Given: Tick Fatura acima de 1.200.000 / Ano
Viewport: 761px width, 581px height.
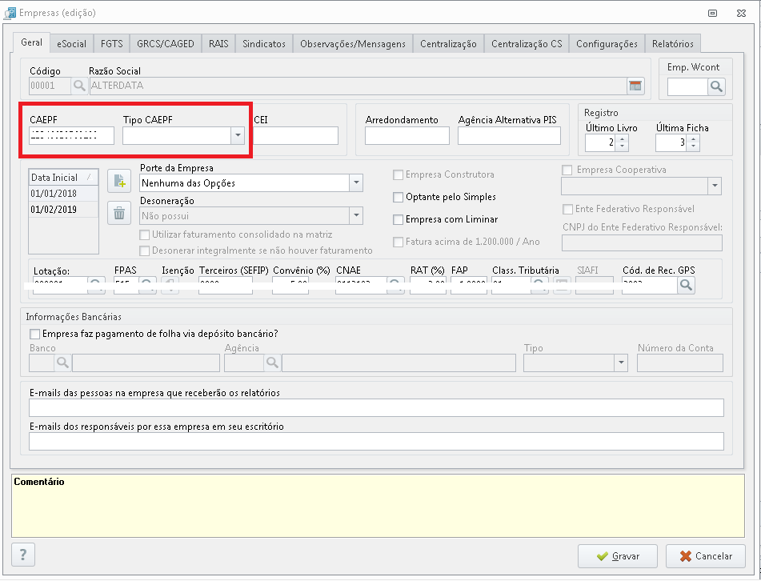Looking at the screenshot, I should [398, 242].
